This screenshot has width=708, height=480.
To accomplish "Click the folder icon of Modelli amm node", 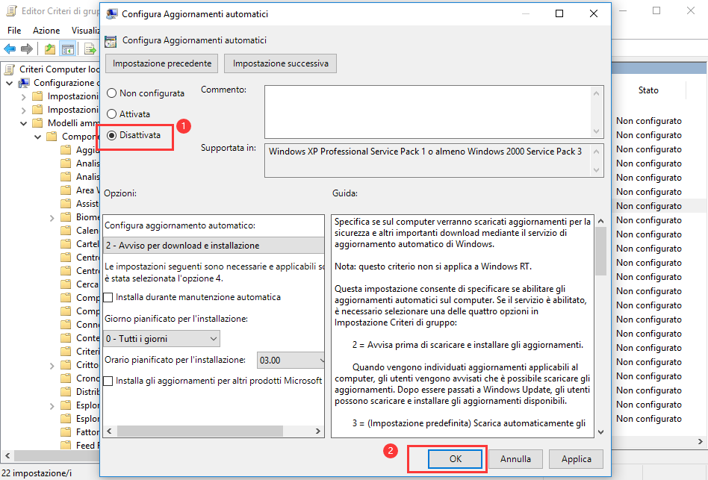I will [38, 122].
